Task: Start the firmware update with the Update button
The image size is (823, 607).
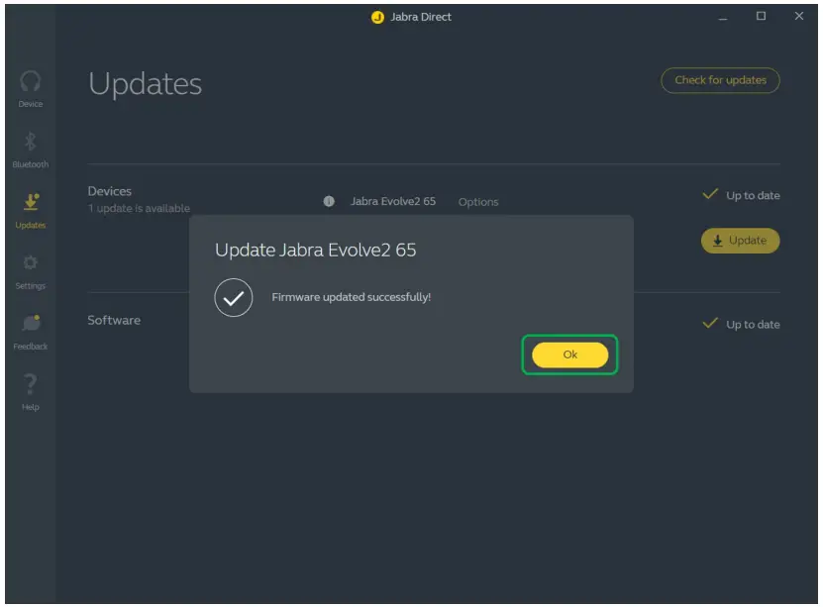Action: (x=740, y=240)
